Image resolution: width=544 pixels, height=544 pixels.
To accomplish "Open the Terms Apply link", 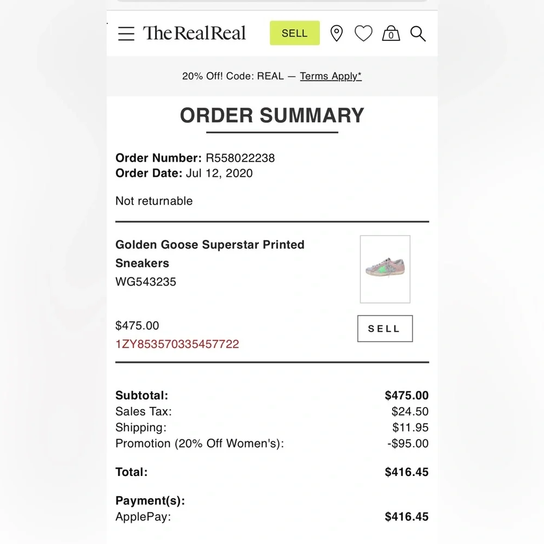I will tap(331, 76).
